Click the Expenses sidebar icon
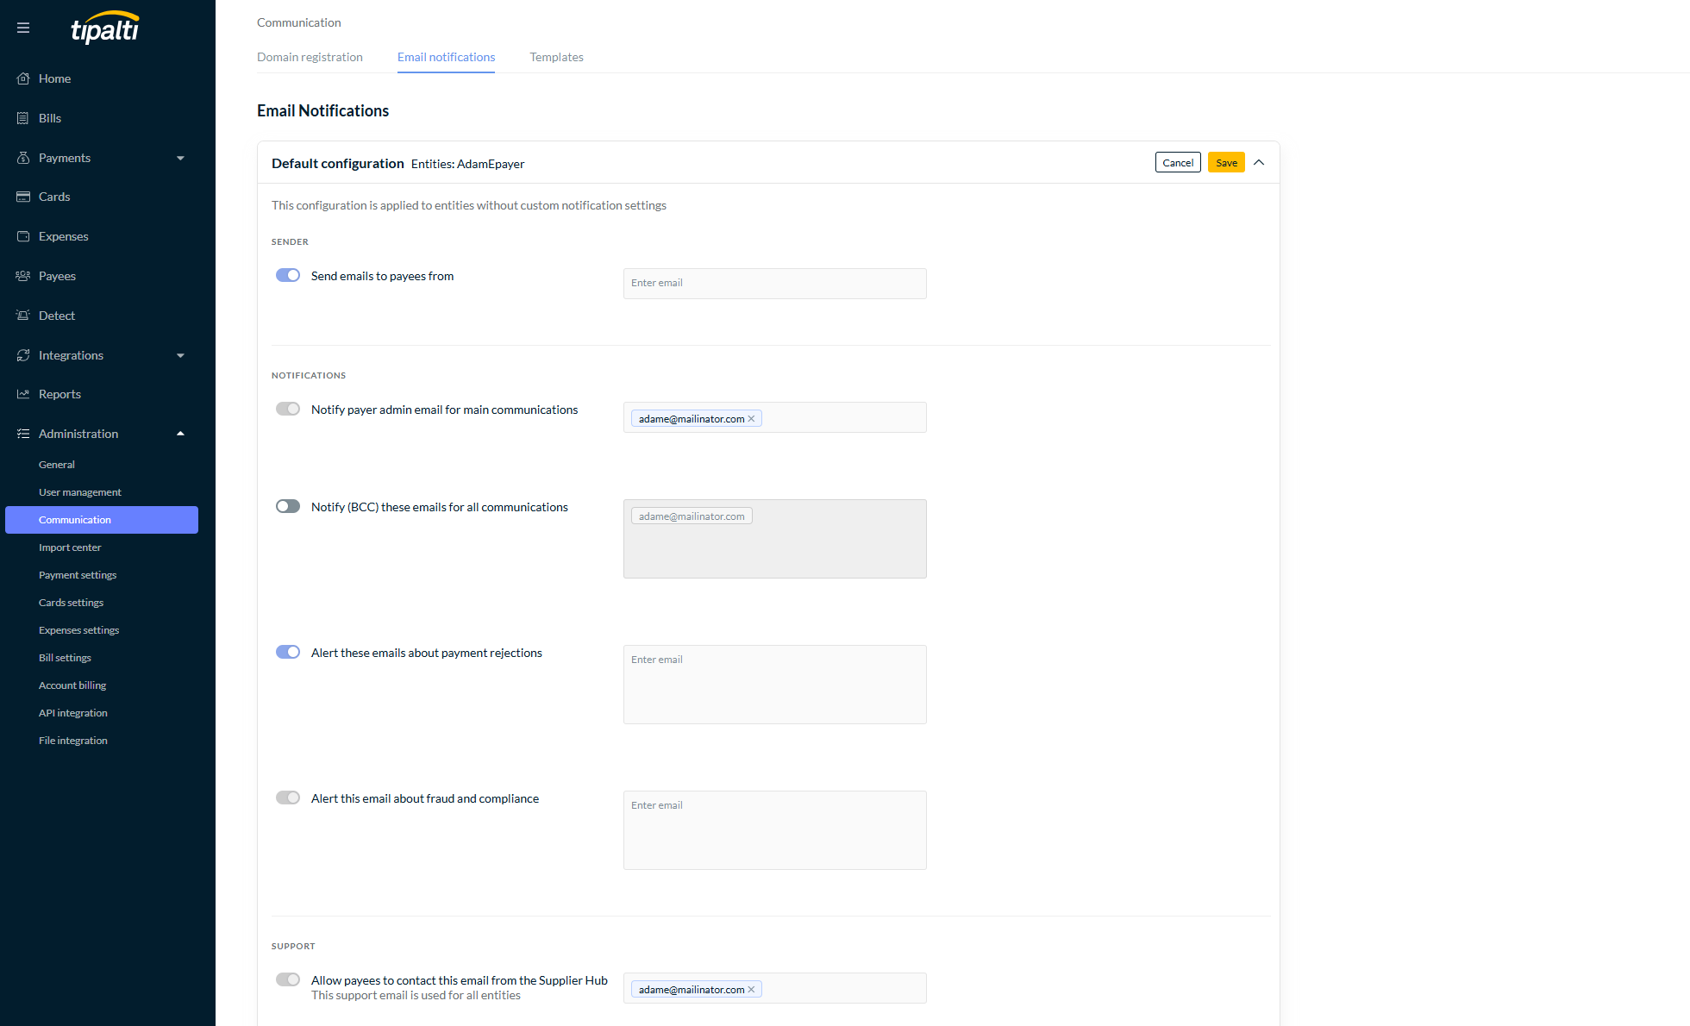This screenshot has height=1026, width=1690. pos(23,236)
